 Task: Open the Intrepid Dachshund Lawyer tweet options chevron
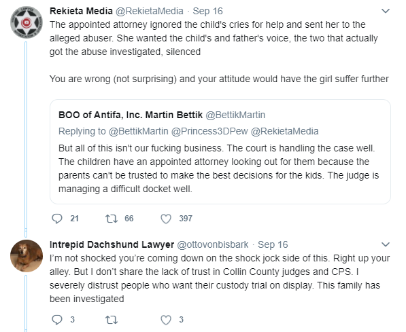(x=386, y=244)
